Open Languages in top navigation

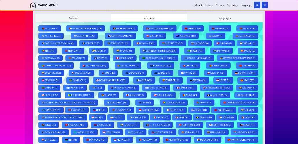246,5
